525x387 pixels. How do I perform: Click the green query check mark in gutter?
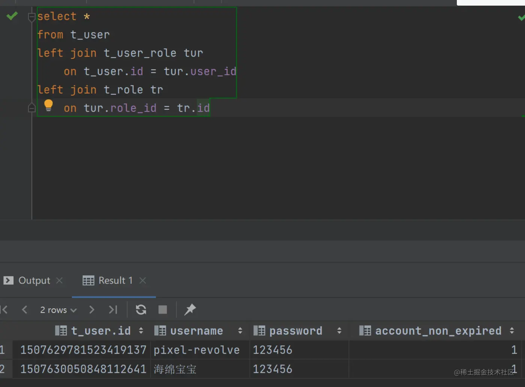point(12,16)
